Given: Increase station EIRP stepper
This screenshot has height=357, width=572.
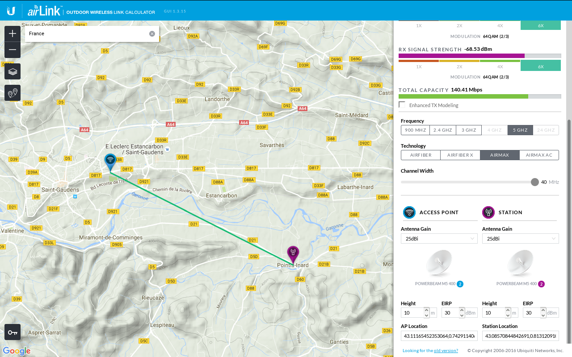Looking at the screenshot, I should 543,310.
